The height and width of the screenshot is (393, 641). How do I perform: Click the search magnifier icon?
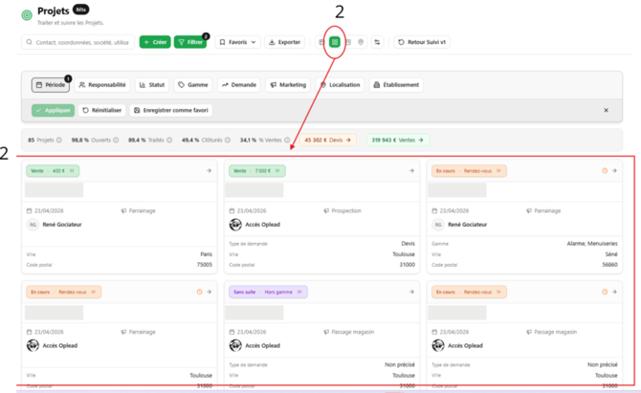[29, 42]
